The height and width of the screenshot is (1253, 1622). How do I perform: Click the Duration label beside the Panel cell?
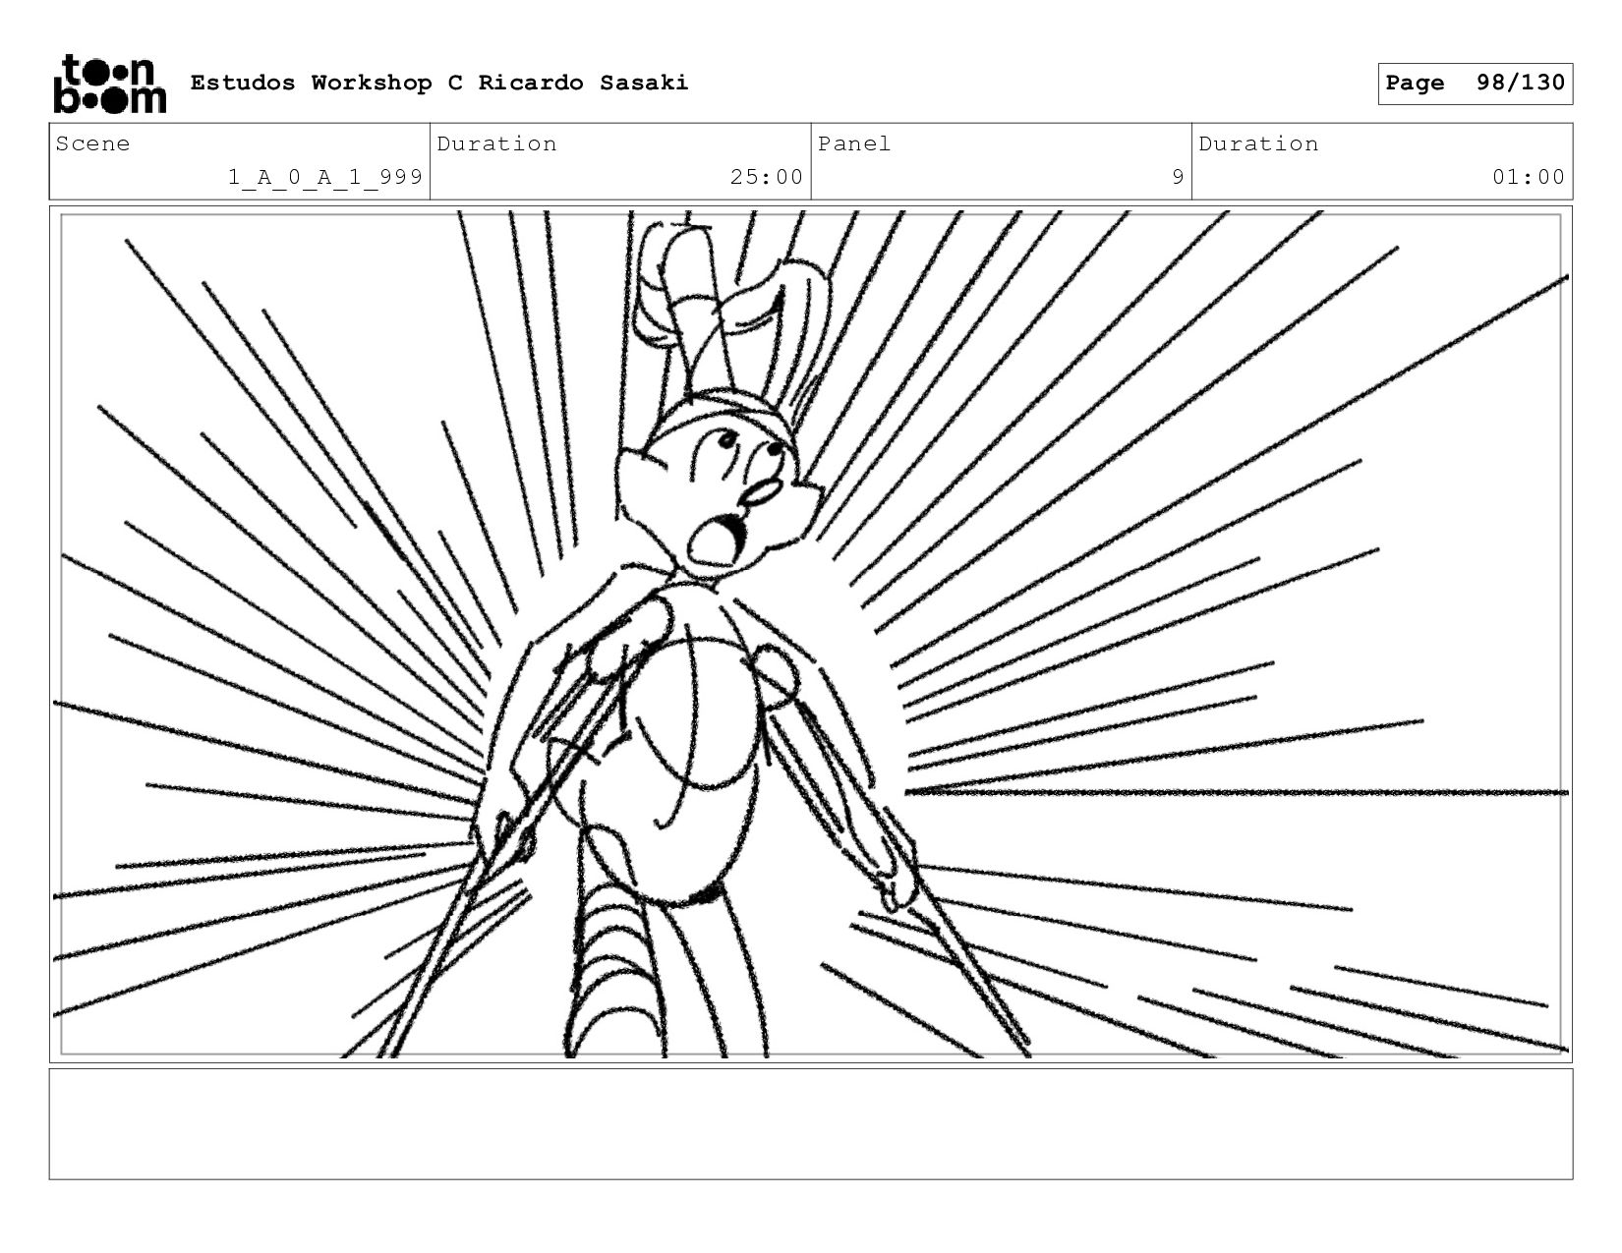pos(1258,143)
